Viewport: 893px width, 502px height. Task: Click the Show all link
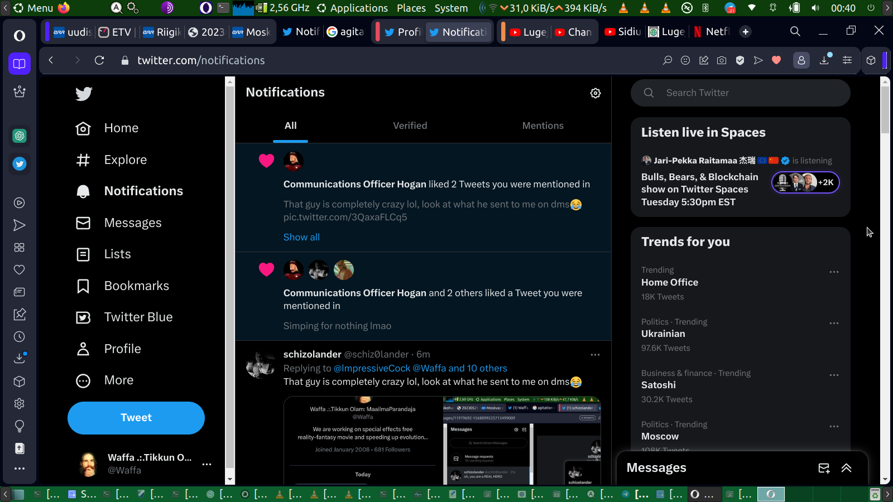301,237
